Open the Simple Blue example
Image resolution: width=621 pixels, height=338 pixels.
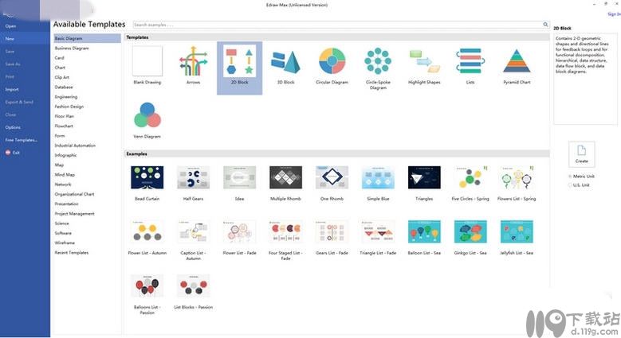tap(378, 177)
